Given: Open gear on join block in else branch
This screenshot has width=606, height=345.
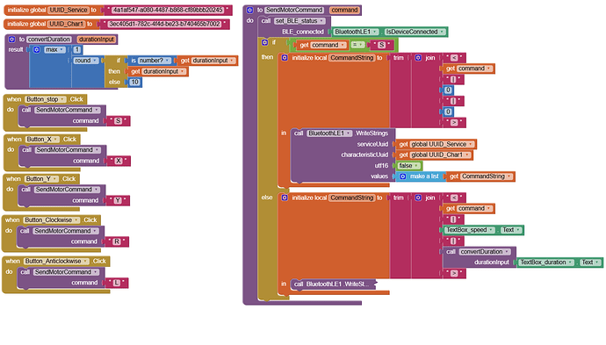Looking at the screenshot, I should (418, 198).
